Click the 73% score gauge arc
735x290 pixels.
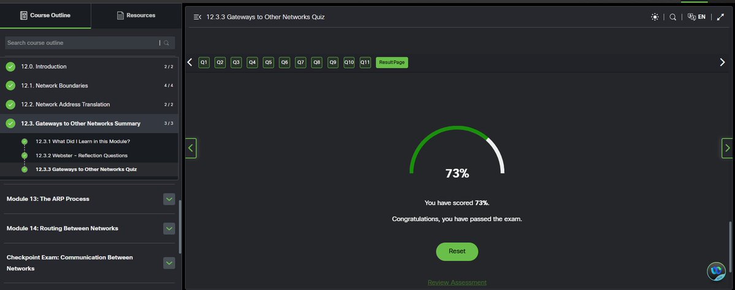pyautogui.click(x=457, y=150)
